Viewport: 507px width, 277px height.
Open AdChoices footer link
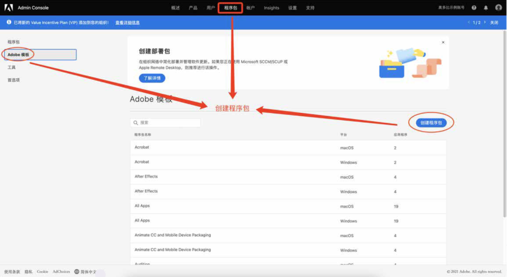[61, 271]
